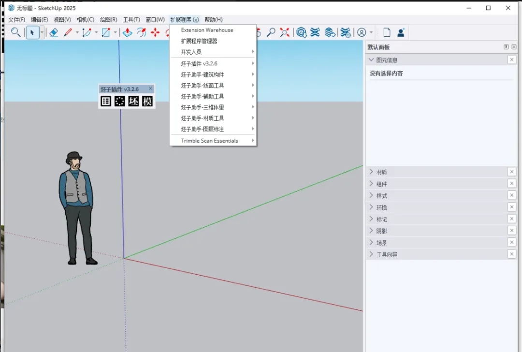522x352 pixels.
Task: Click the 模 icon in 坯子插件 toolbar
Action: tap(147, 101)
